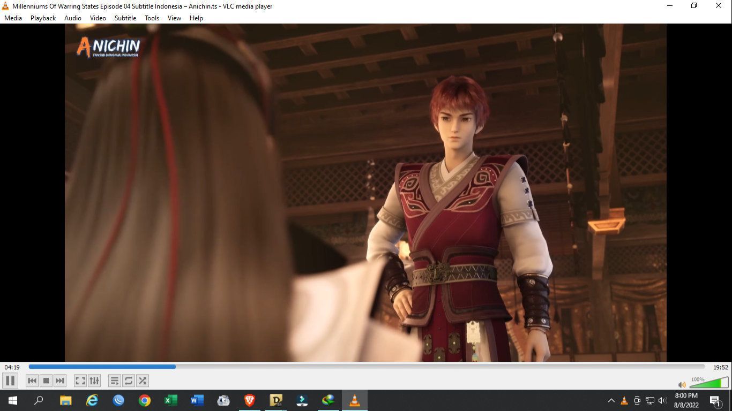Open Brave browser from the taskbar

coord(250,400)
